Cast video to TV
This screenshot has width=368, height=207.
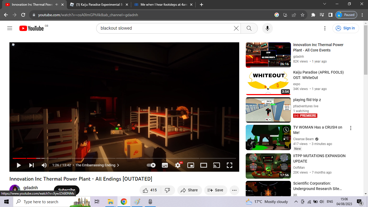pyautogui.click(x=217, y=165)
